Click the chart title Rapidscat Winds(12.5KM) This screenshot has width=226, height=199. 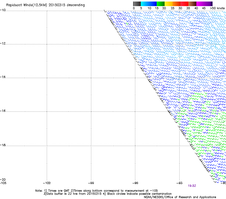27,5
